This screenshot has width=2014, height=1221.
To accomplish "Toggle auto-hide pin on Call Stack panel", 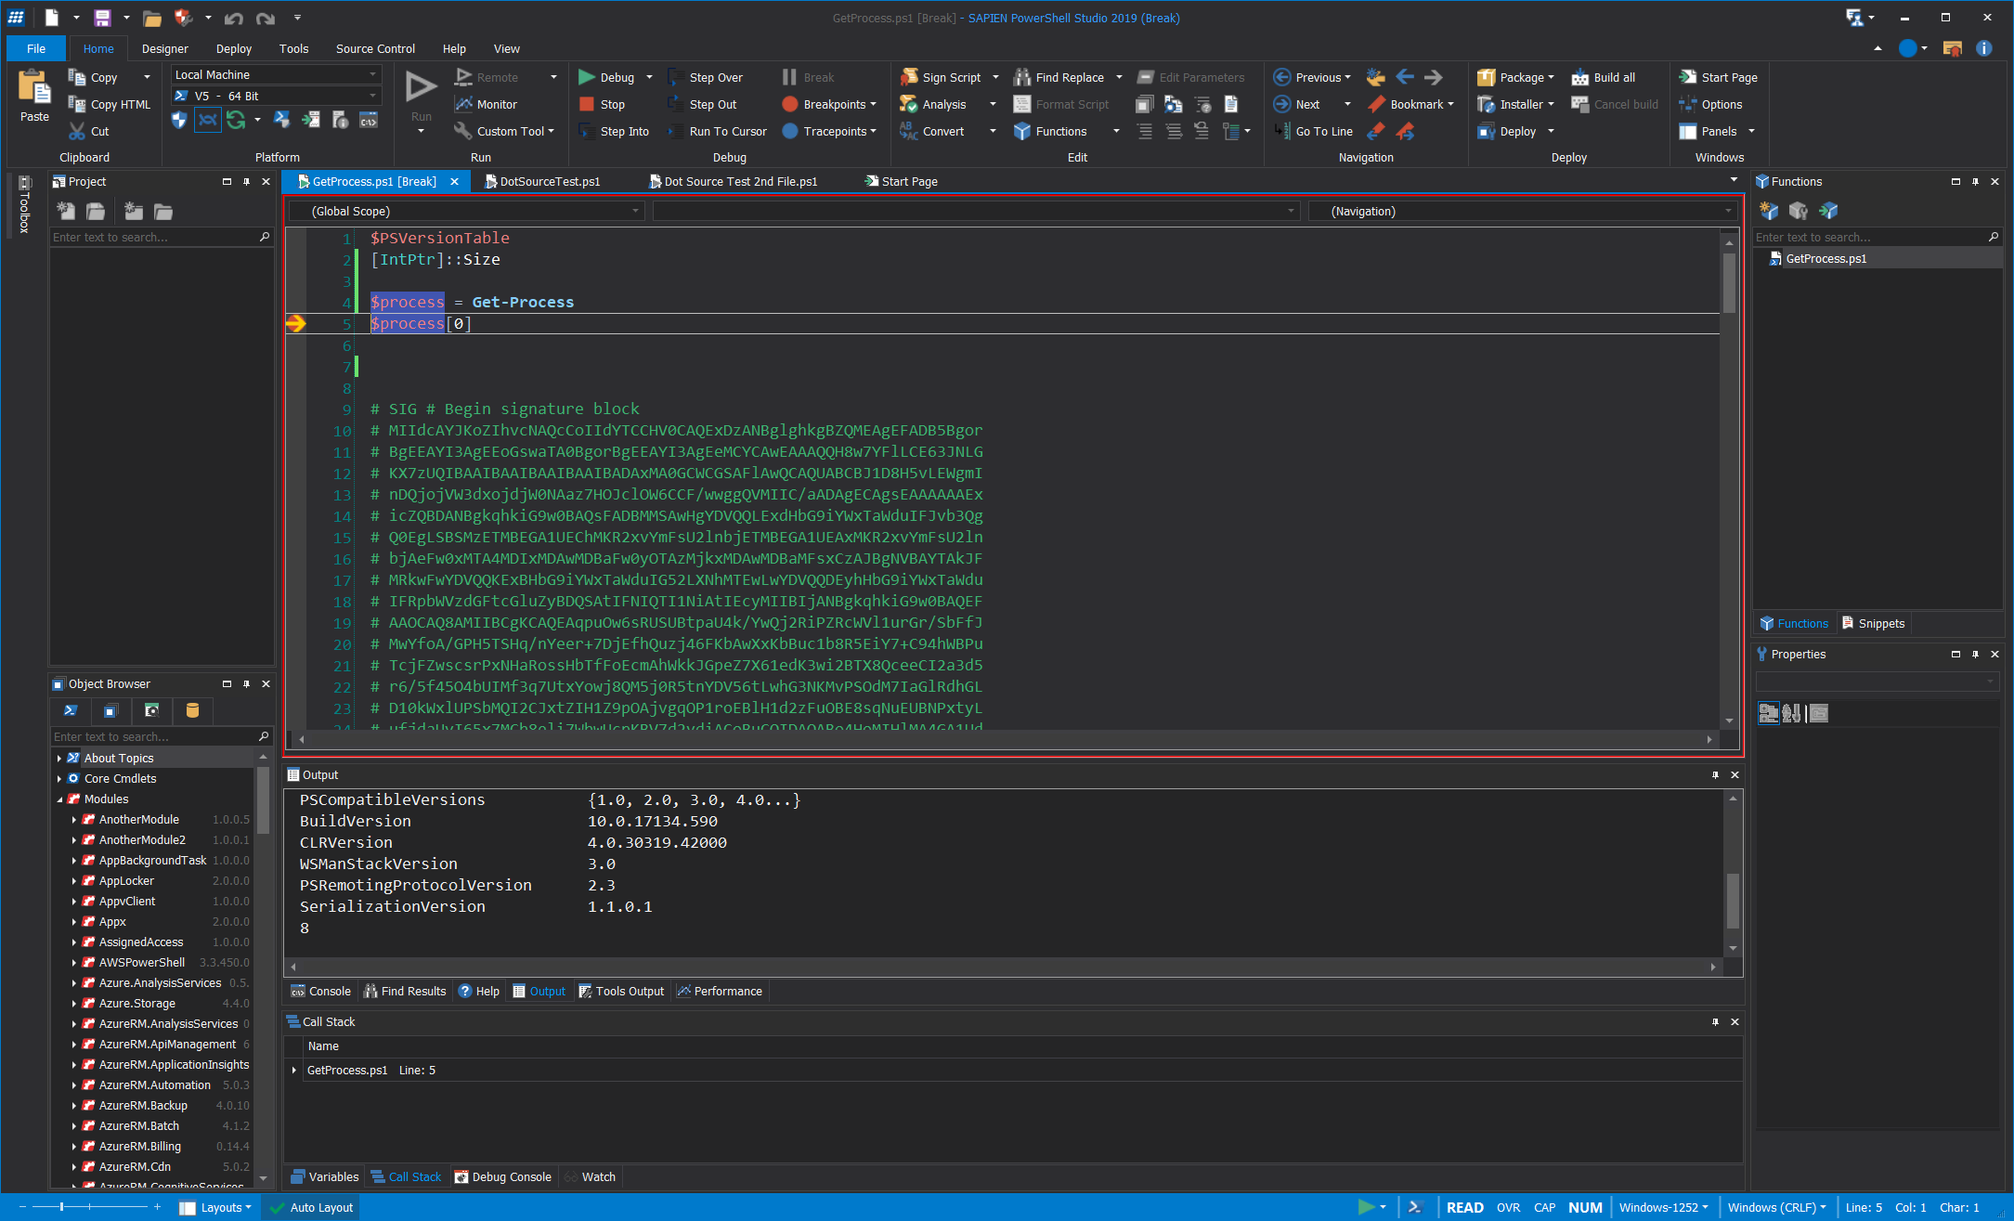I will [x=1715, y=1021].
